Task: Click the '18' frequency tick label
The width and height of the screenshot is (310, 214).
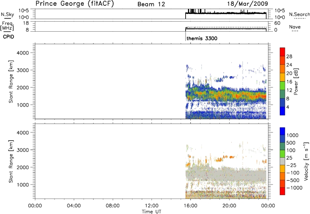Action: [26, 23]
